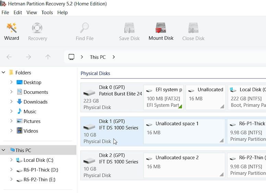Expand the Music tree node
The height and width of the screenshot is (193, 266).
point(11,111)
